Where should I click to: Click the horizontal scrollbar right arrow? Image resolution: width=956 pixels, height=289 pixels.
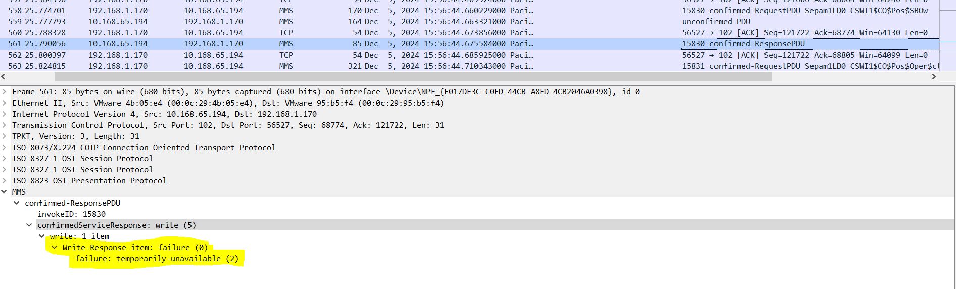click(x=934, y=76)
